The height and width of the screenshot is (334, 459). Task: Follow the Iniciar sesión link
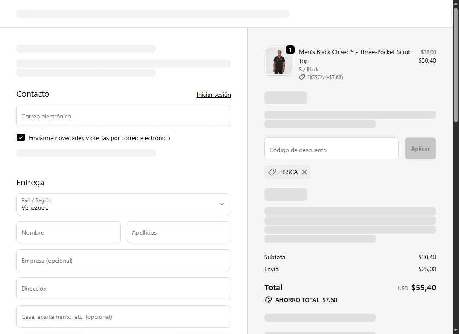[x=214, y=95]
